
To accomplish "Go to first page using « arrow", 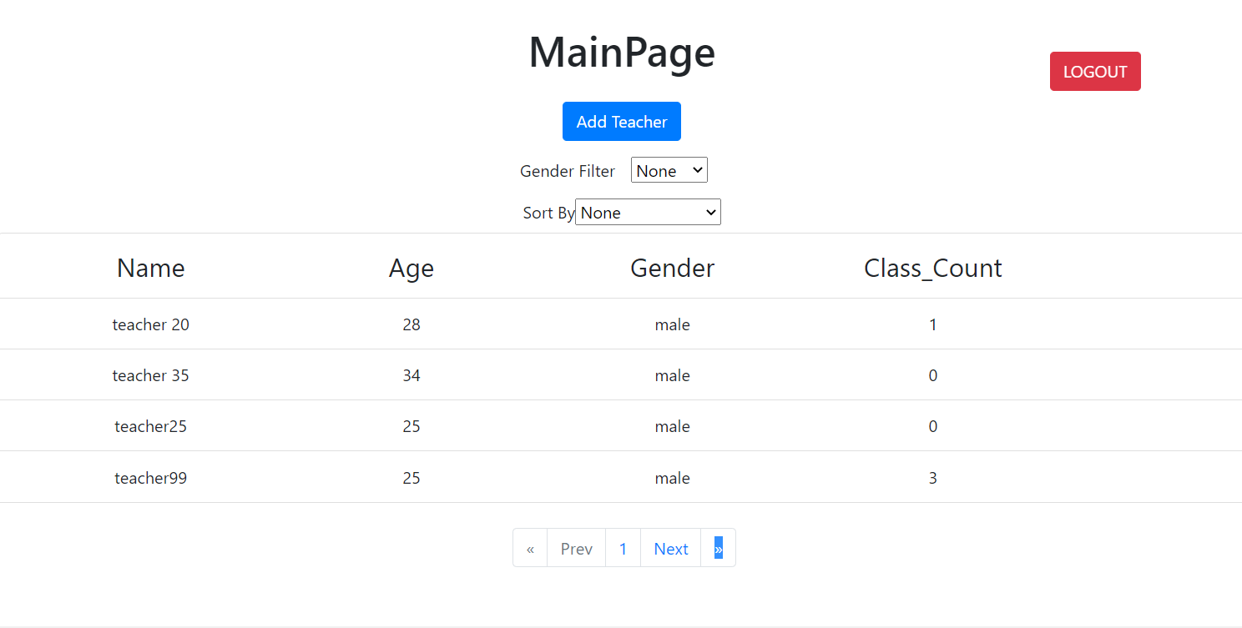I will tap(530, 548).
